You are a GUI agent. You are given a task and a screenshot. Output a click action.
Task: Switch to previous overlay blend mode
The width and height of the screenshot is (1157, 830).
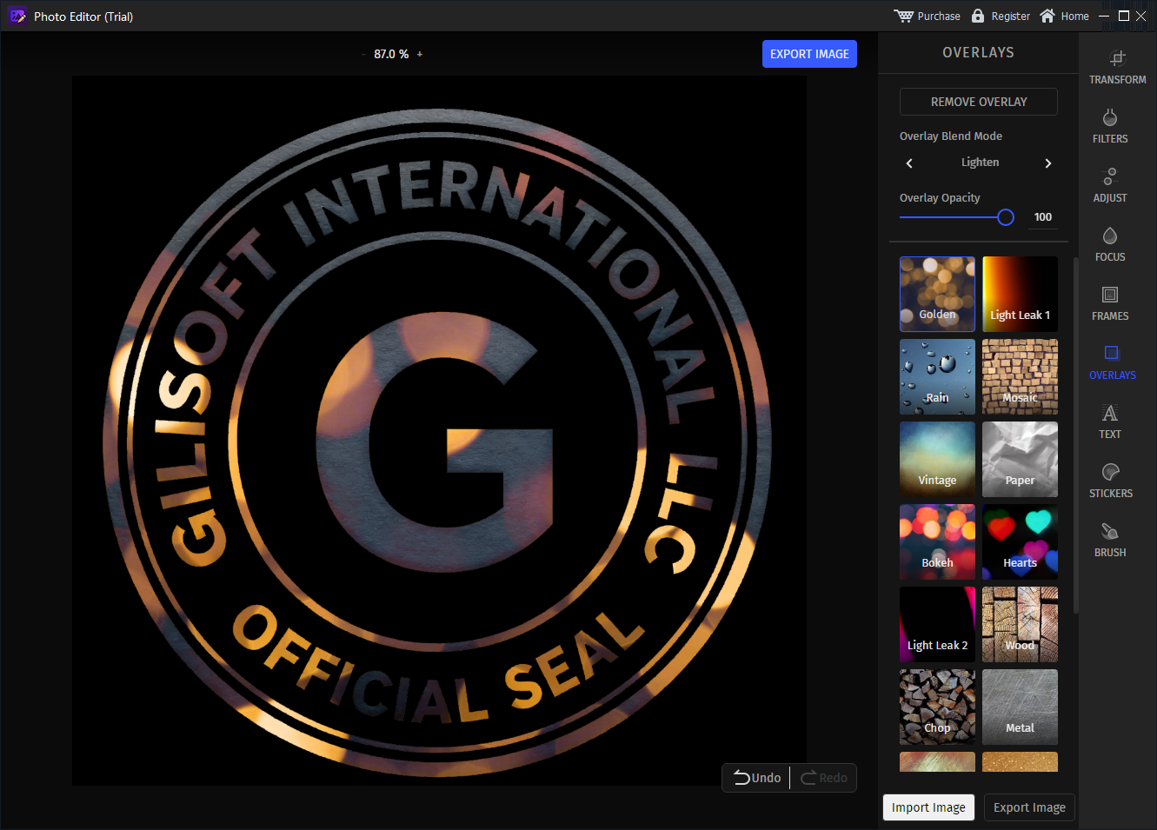[x=909, y=163]
